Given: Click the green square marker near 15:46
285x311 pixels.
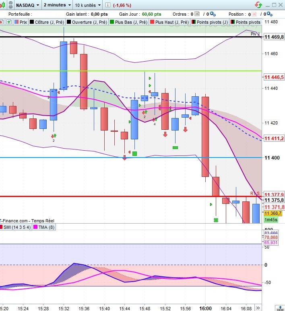Looking at the screenshot, I should coord(134,153).
